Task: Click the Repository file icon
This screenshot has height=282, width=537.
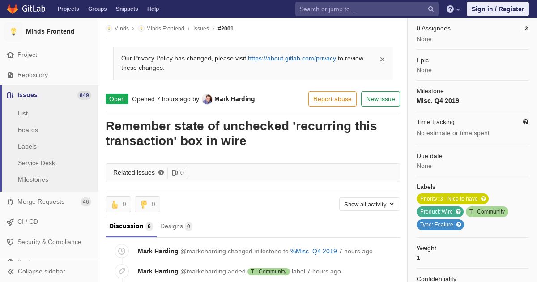Action: [x=10, y=75]
